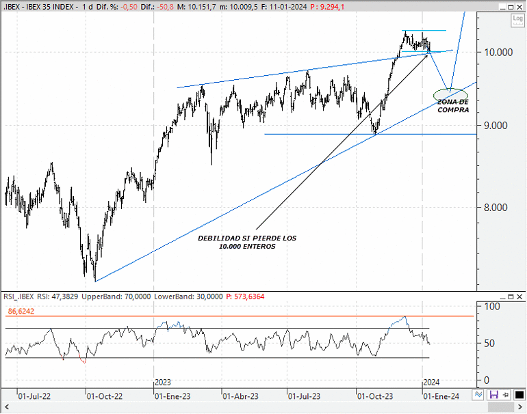The height and width of the screenshot is (414, 527).
Task: Minimize the IBEX 35 price panel
Action: pyautogui.click(x=503, y=7)
